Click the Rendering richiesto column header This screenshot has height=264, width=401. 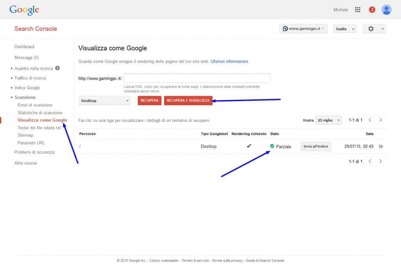pos(249,134)
